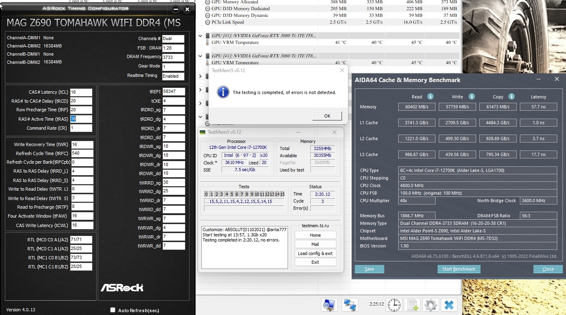Click the info icon beside AIDA64 Read
566x315 pixels.
(430, 97)
